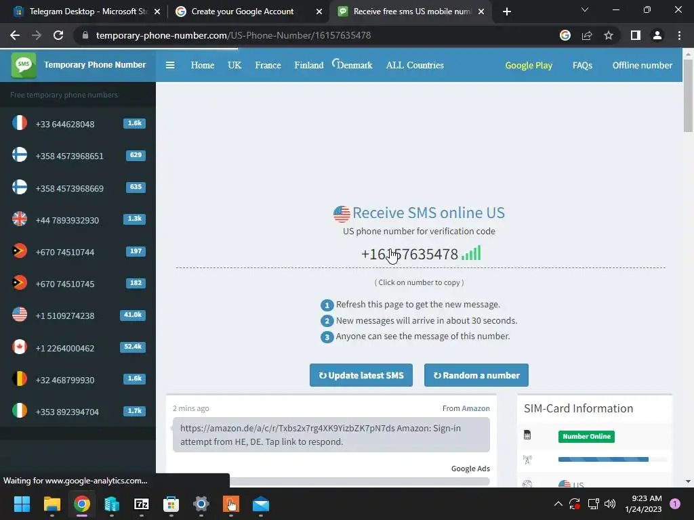Open FAQs link
This screenshot has height=520, width=694.
pyautogui.click(x=582, y=66)
